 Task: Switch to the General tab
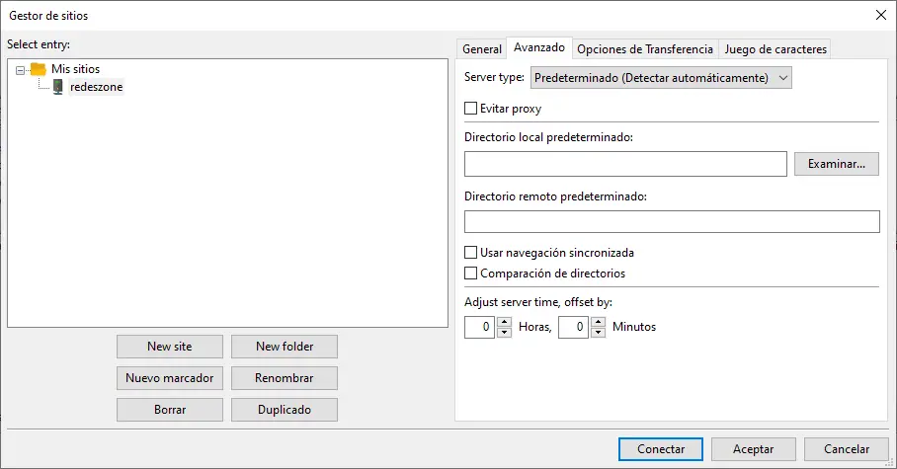[482, 48]
